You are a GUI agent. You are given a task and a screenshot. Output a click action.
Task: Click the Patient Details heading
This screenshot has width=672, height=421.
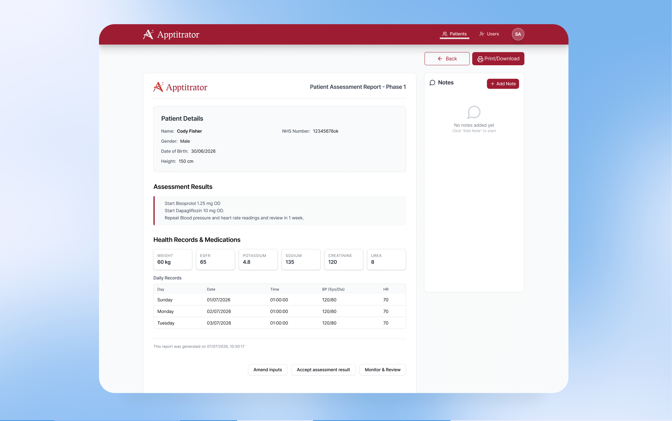[x=182, y=119]
